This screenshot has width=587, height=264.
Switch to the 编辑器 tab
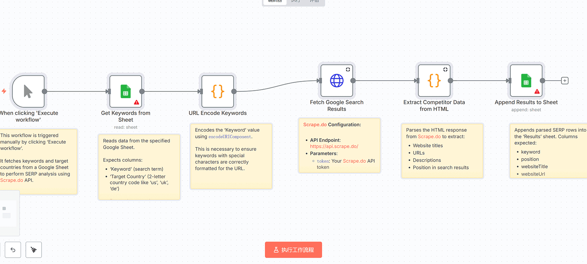275,1
